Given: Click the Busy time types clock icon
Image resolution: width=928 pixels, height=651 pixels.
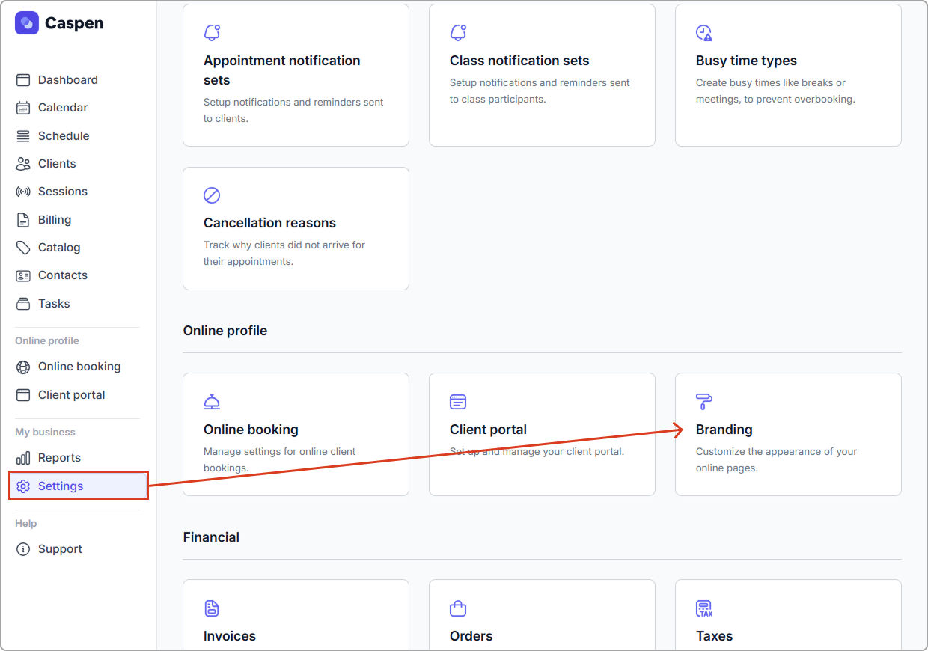Looking at the screenshot, I should click(704, 33).
